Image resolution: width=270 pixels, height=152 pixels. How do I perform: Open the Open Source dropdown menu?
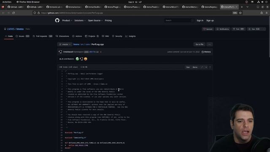[x=95, y=20]
